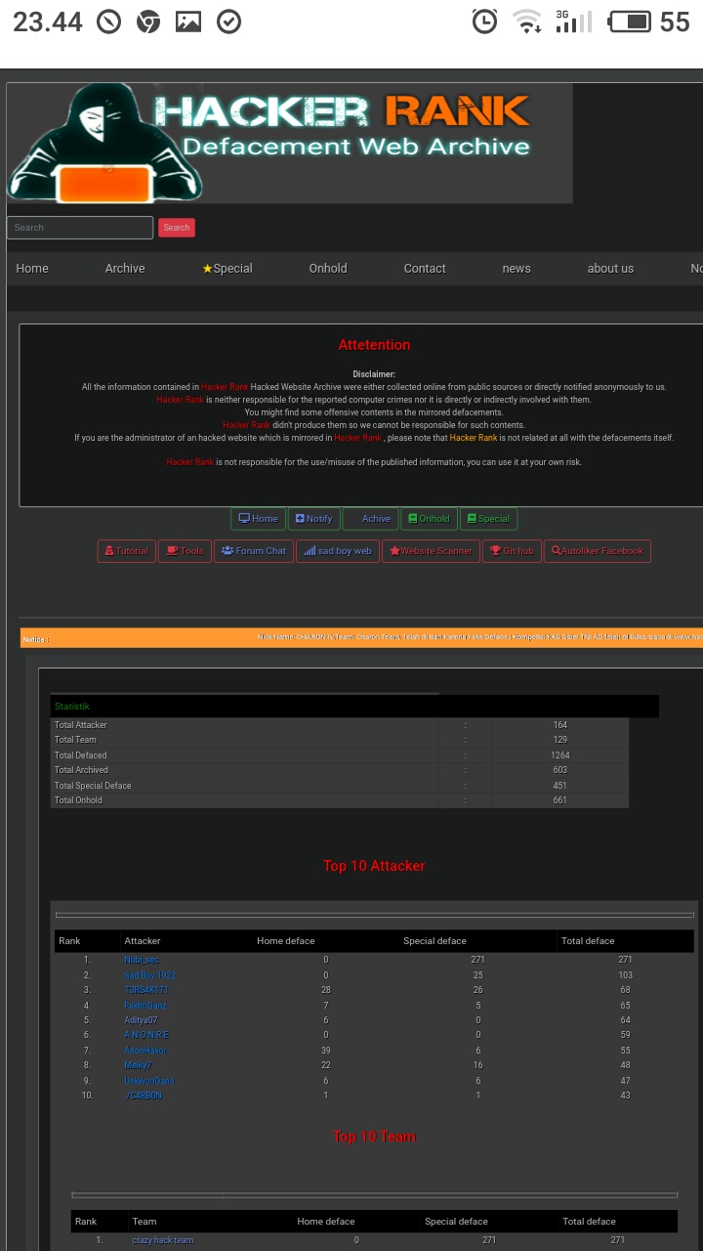The width and height of the screenshot is (703, 1251).
Task: Tap the 3G signal strength icon
Action: 573,22
